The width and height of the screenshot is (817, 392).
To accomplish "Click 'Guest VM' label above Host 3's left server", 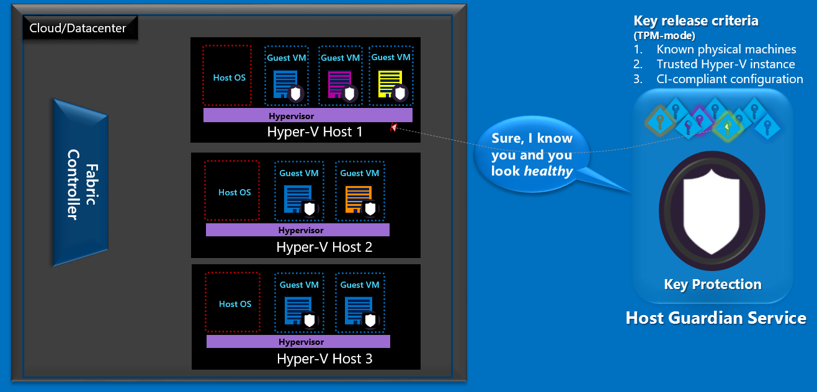I will pyautogui.click(x=299, y=285).
